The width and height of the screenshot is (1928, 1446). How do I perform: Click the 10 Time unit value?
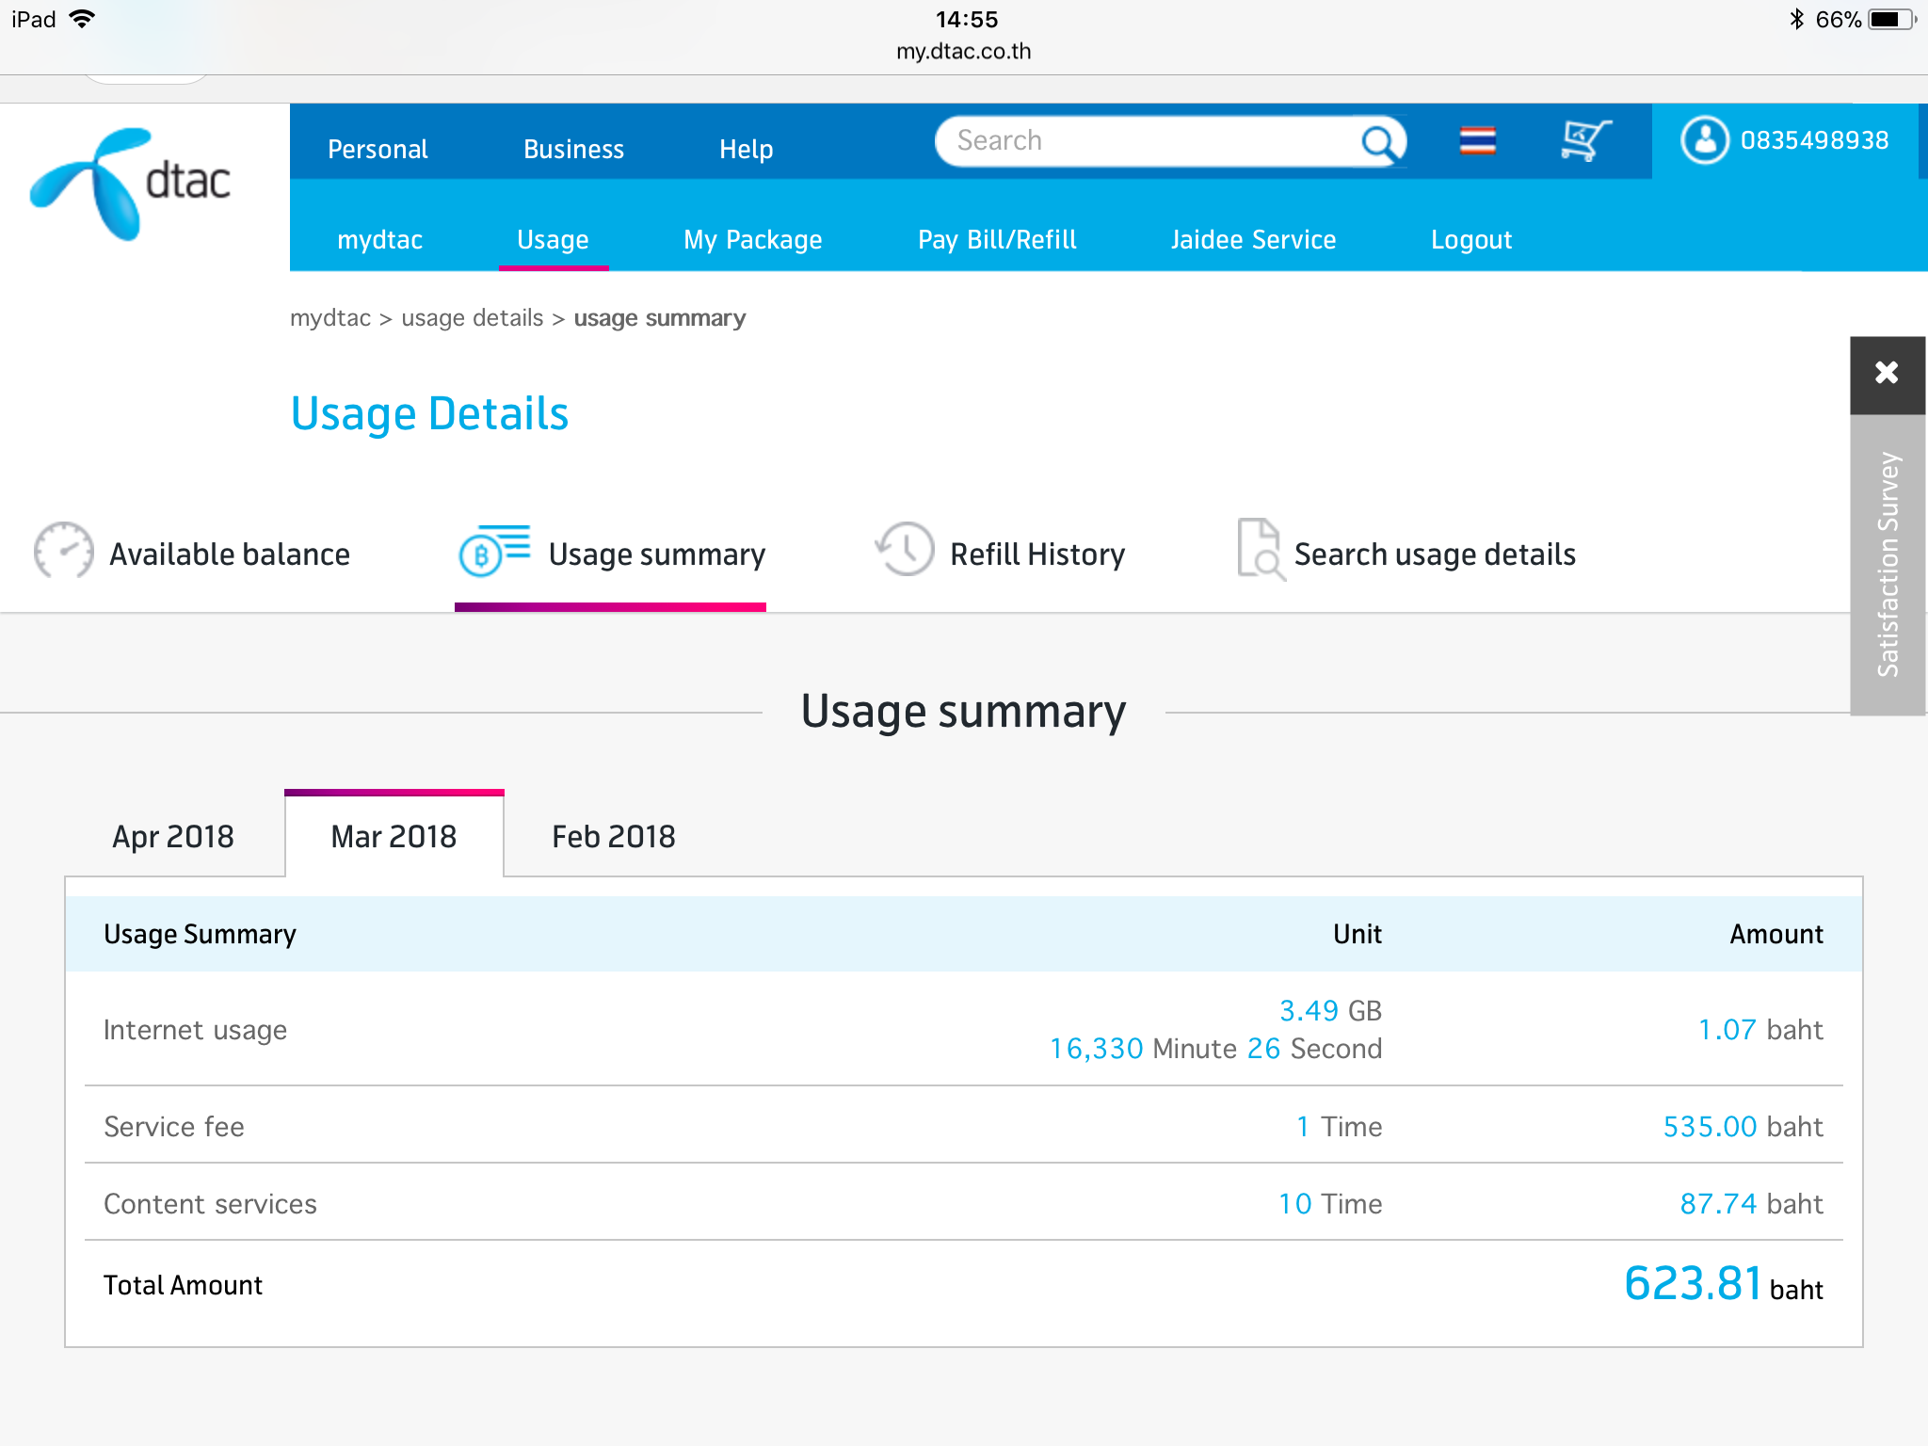[1330, 1204]
